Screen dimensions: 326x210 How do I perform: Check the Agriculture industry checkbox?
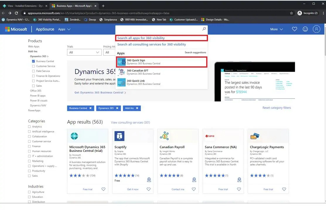point(29,192)
